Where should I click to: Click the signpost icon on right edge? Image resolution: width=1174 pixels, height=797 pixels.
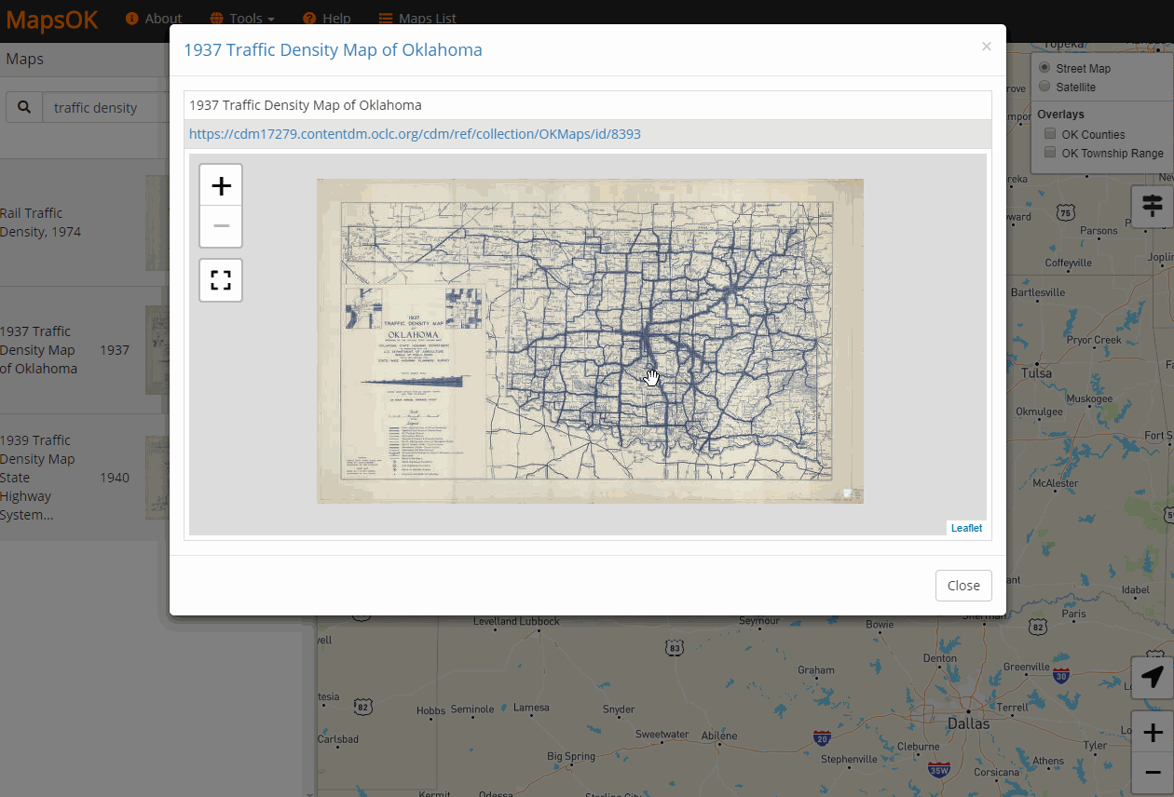click(1153, 205)
